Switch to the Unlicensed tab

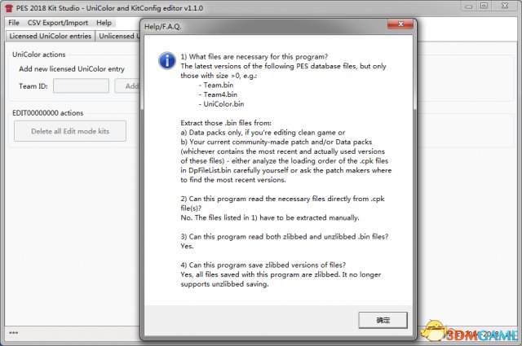click(118, 36)
